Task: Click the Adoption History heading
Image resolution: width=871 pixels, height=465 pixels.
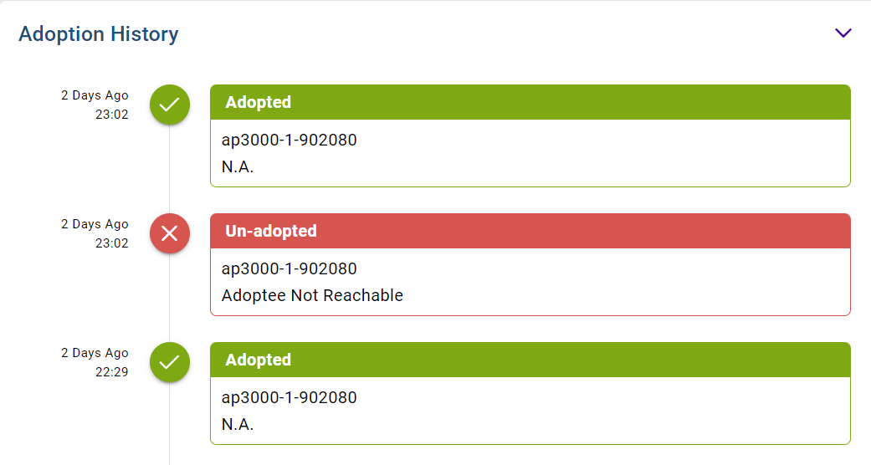Action: pos(99,34)
